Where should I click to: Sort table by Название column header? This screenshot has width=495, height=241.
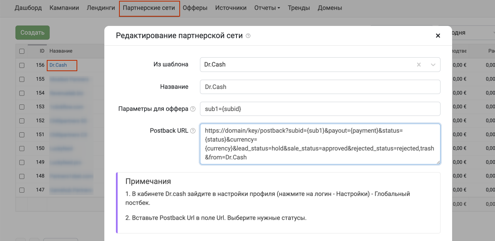pos(61,51)
